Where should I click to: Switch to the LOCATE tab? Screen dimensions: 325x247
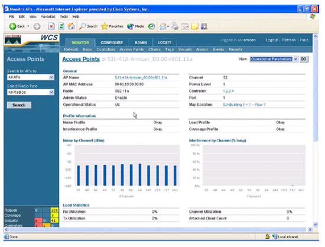pyautogui.click(x=165, y=42)
